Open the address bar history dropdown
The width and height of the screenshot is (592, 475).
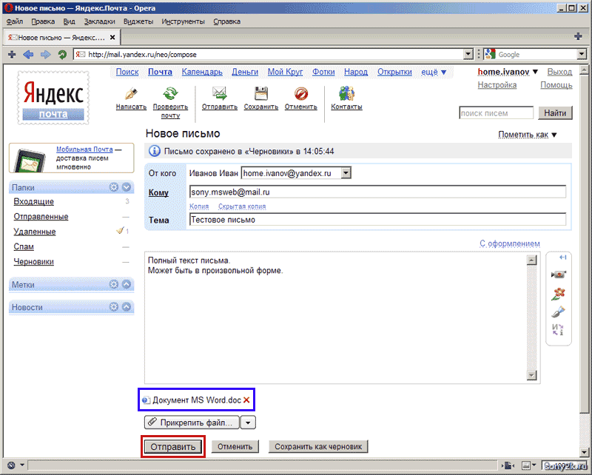tap(468, 54)
